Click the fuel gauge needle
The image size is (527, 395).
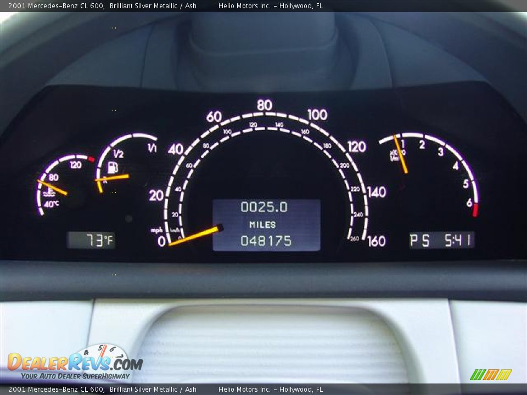pos(113,178)
